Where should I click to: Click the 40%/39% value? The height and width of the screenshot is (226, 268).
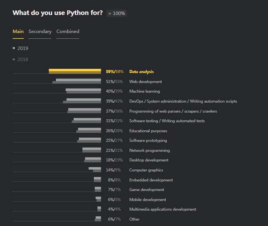114,91
